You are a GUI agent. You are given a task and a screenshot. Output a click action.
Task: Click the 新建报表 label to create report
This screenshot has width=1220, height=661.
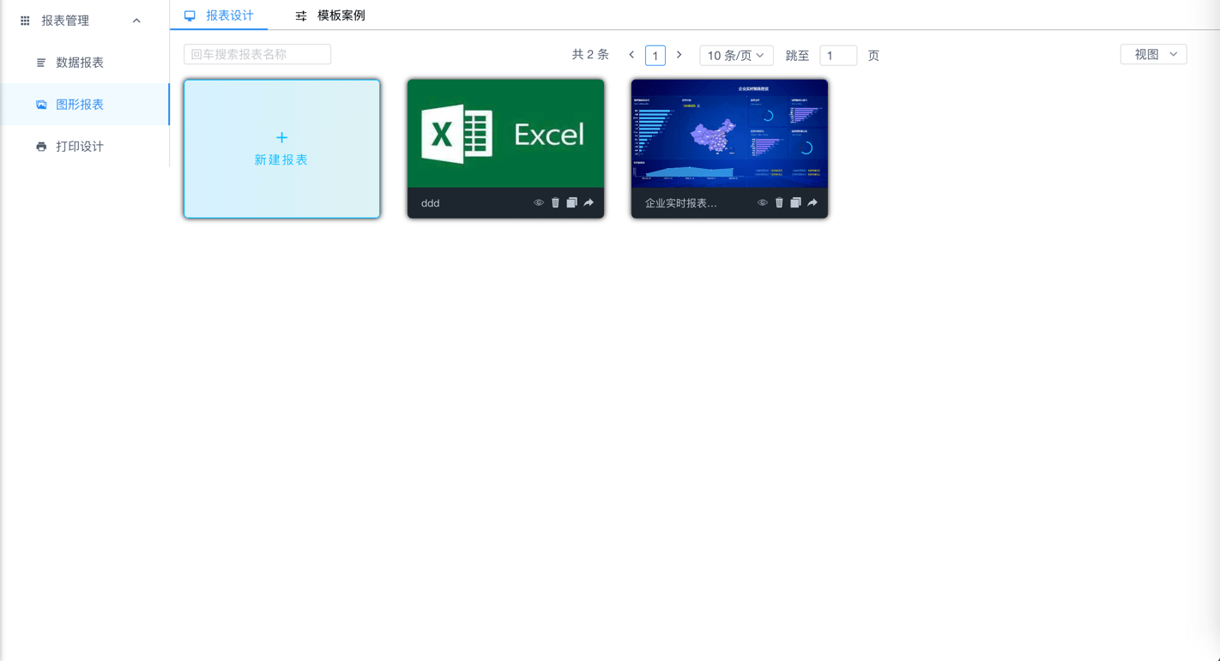point(281,160)
